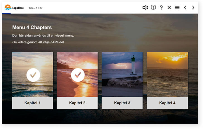Click the Kapitel 2 completed checkmark

coord(78,75)
